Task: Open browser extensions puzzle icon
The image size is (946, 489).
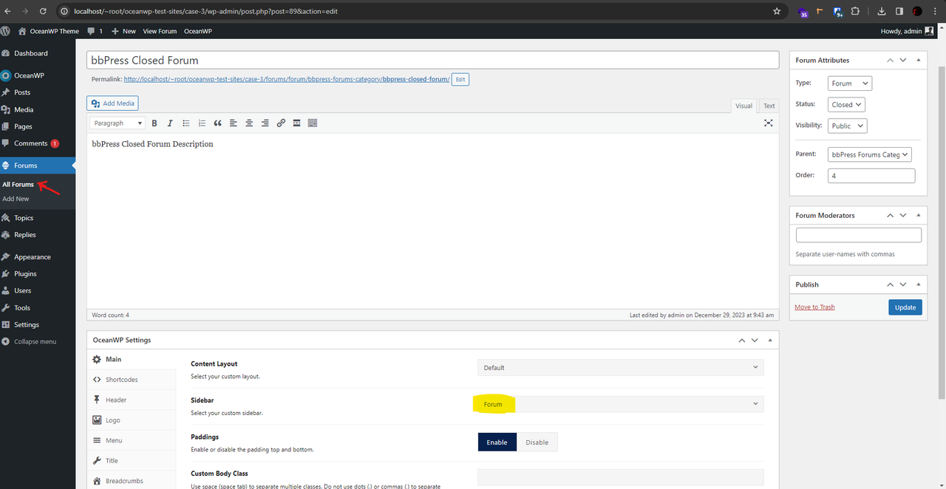Action: [x=855, y=11]
